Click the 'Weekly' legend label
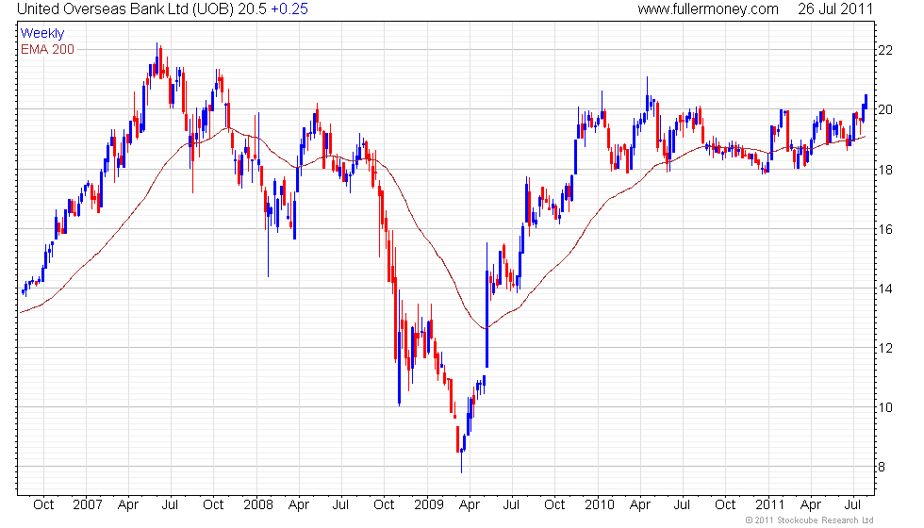 pos(41,34)
